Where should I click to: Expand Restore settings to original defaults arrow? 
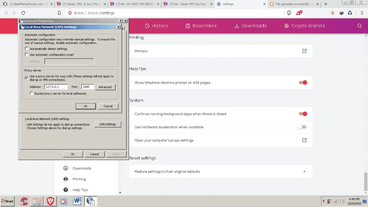(304, 172)
